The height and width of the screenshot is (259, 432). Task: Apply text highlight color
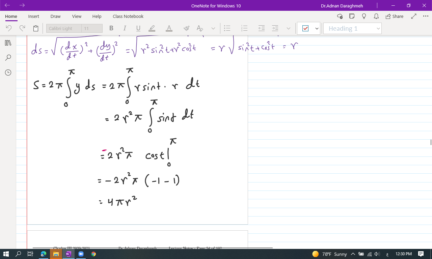tap(152, 28)
